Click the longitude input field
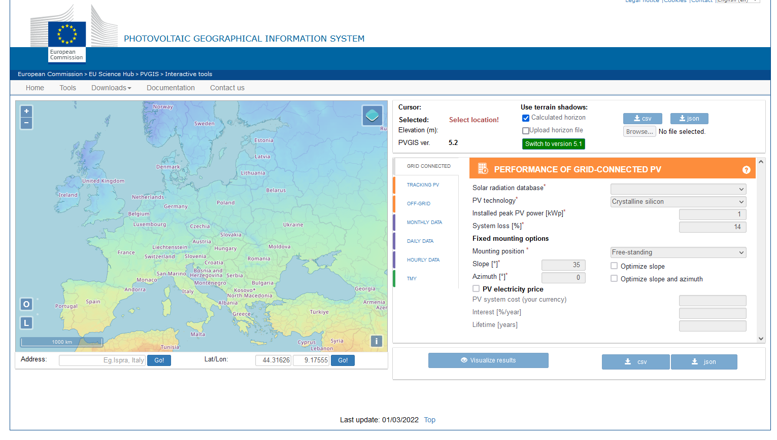This screenshot has width=777, height=440. [x=311, y=360]
